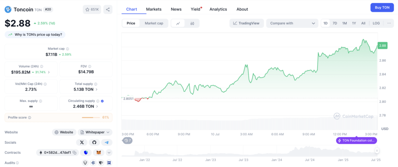Viewport: 398px width, 167px height.
Task: Click the MetaMask fox icon
Action: click(99, 153)
